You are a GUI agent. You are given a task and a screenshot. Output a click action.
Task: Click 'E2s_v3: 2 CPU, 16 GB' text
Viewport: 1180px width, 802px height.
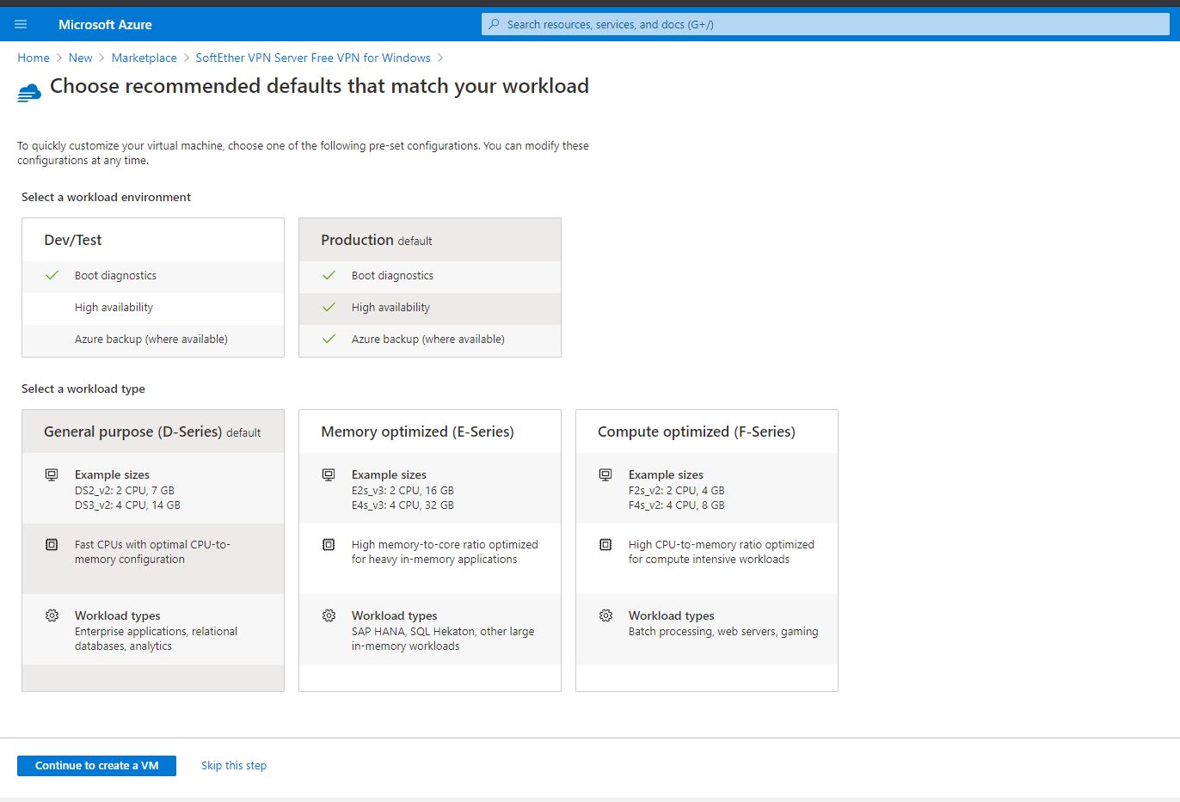(x=403, y=491)
